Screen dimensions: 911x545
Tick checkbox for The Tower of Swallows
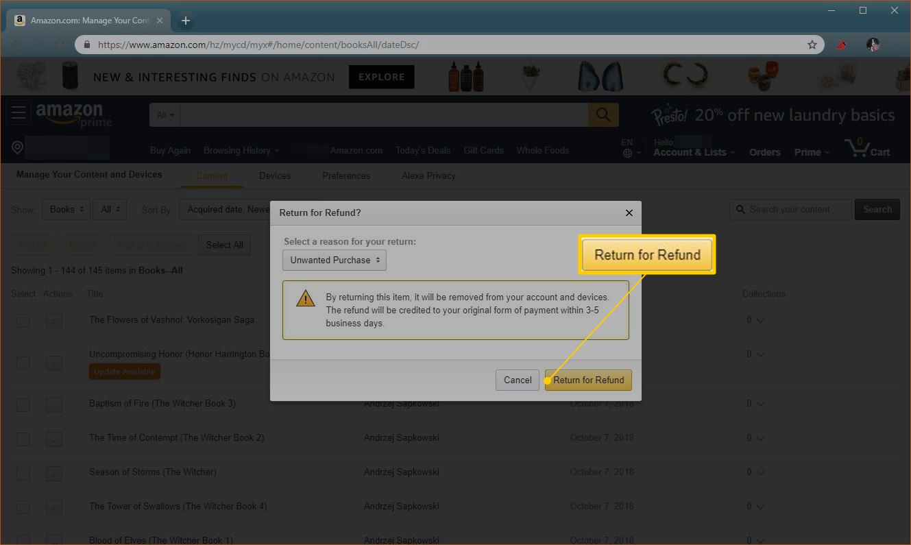(23, 507)
